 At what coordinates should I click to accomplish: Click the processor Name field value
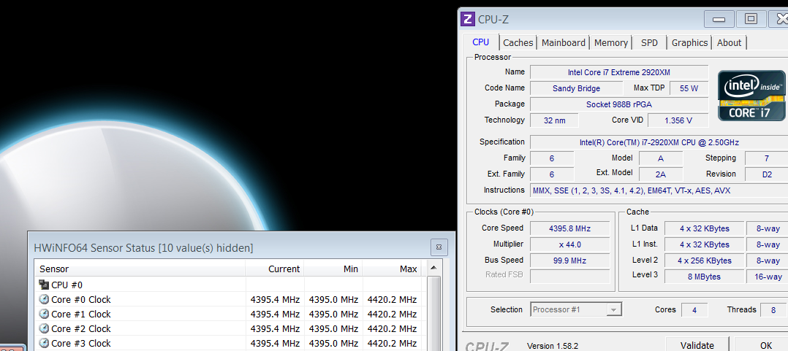[619, 72]
